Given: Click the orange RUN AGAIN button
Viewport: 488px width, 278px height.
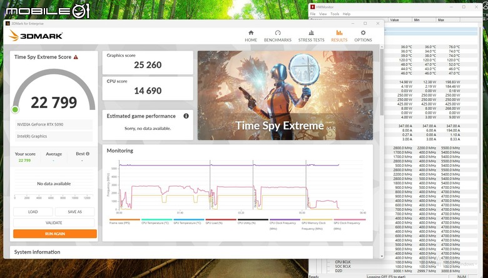Looking at the screenshot, I should click(55, 234).
